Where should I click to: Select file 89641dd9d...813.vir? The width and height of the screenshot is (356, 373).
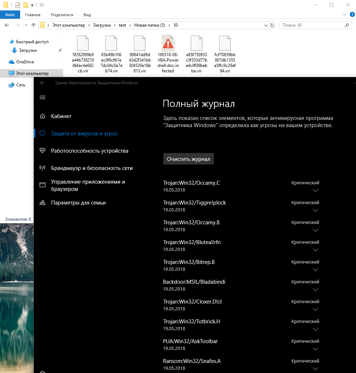tap(140, 54)
